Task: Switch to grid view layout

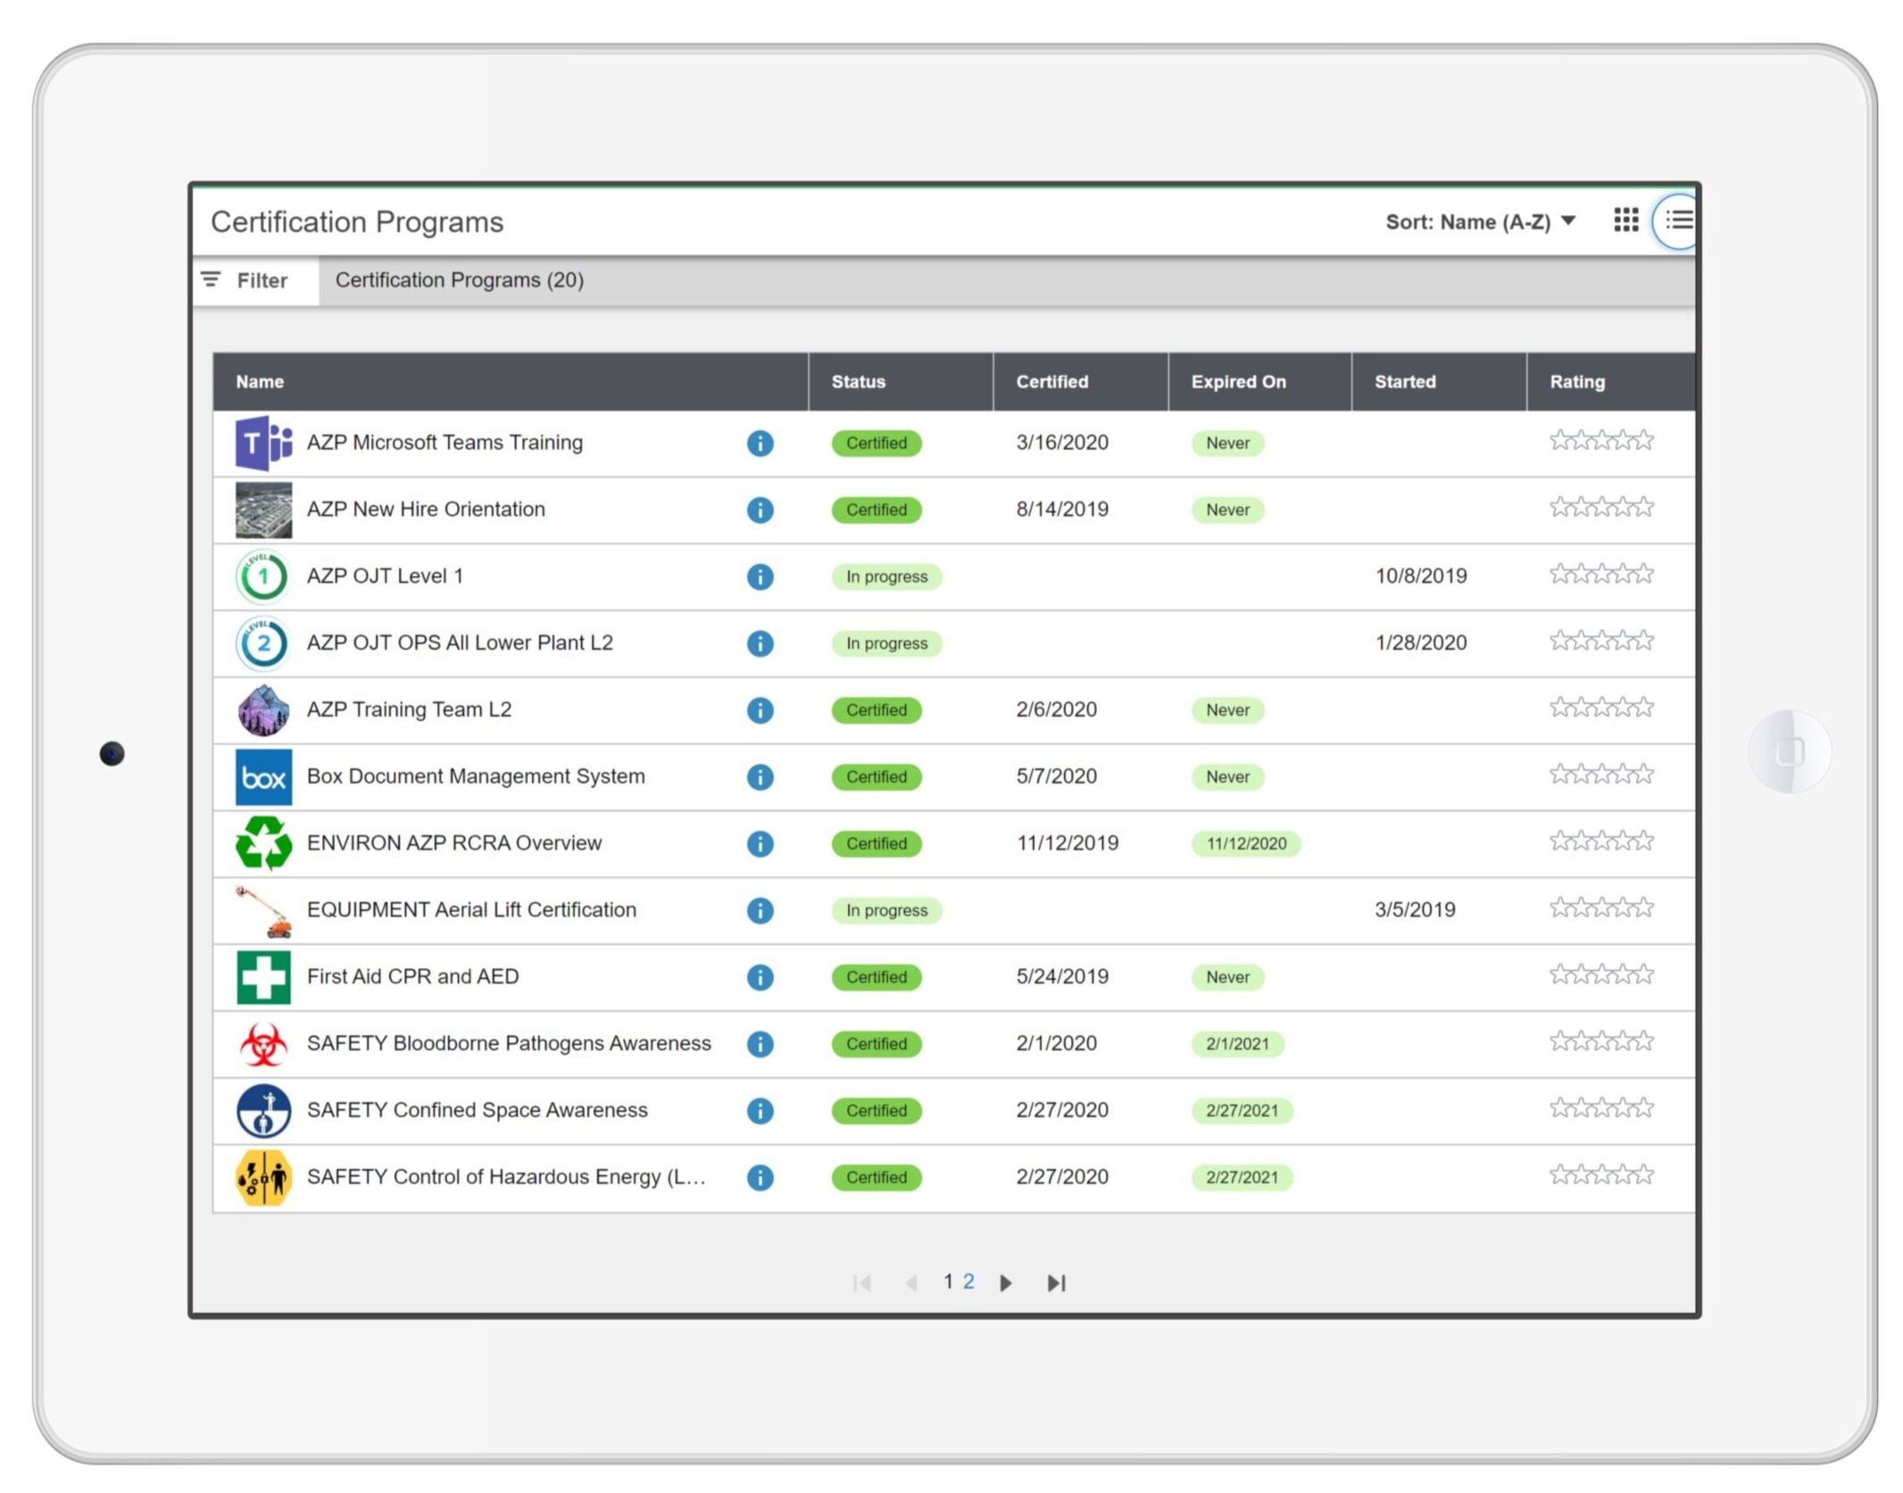Action: (1626, 220)
